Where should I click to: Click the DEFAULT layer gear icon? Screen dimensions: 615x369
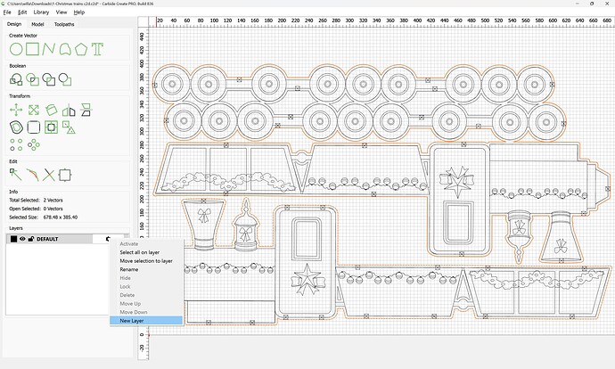coord(108,239)
